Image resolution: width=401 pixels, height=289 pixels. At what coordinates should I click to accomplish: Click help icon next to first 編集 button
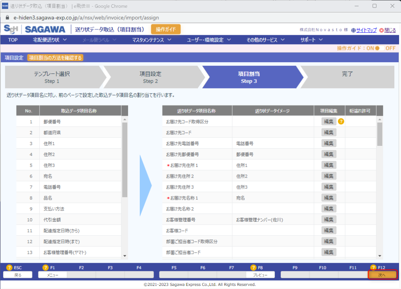341,122
